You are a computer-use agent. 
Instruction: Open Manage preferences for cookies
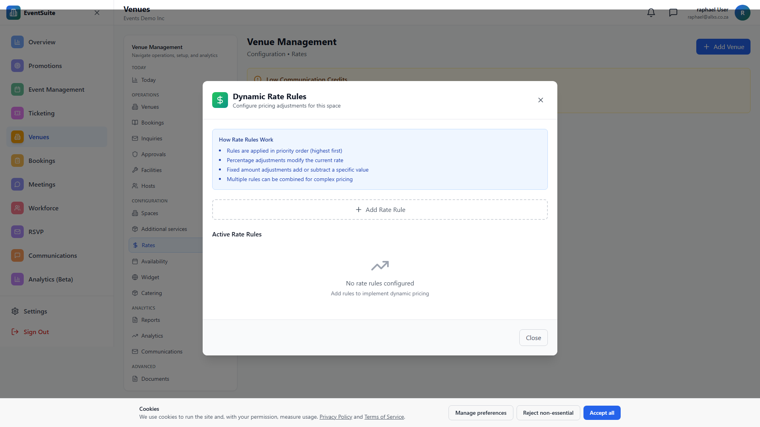pyautogui.click(x=481, y=413)
